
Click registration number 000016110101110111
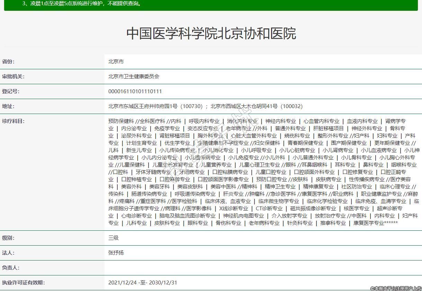coord(135,91)
